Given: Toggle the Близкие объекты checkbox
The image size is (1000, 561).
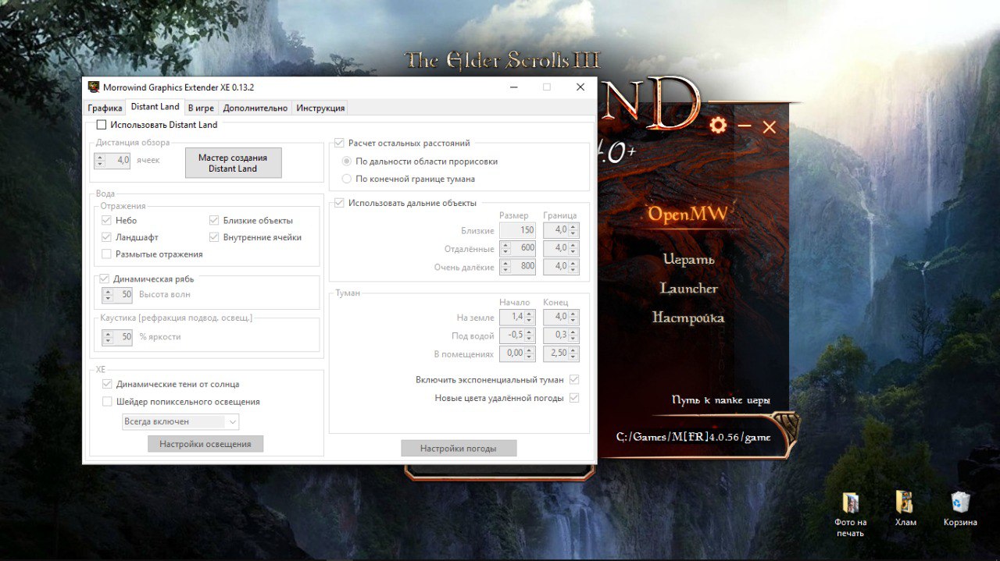Looking at the screenshot, I should click(x=214, y=221).
